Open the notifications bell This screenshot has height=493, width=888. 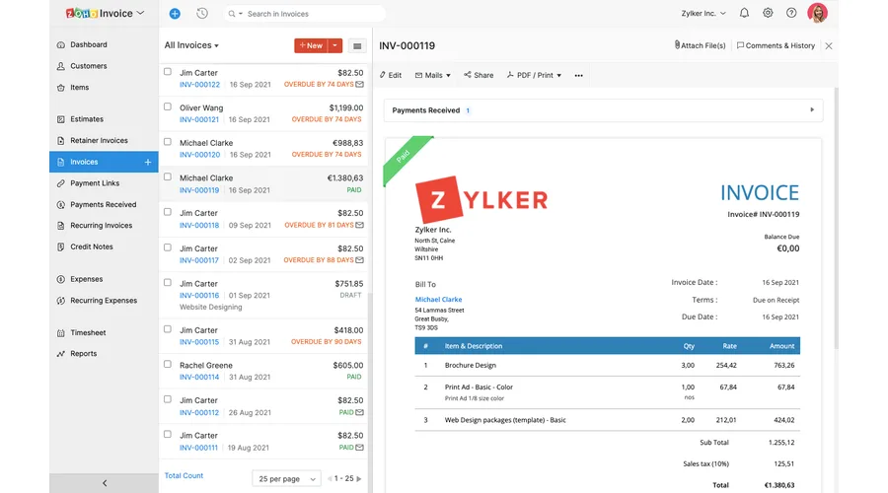click(744, 13)
